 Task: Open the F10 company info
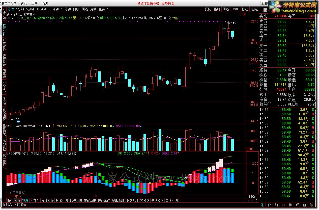[235, 9]
